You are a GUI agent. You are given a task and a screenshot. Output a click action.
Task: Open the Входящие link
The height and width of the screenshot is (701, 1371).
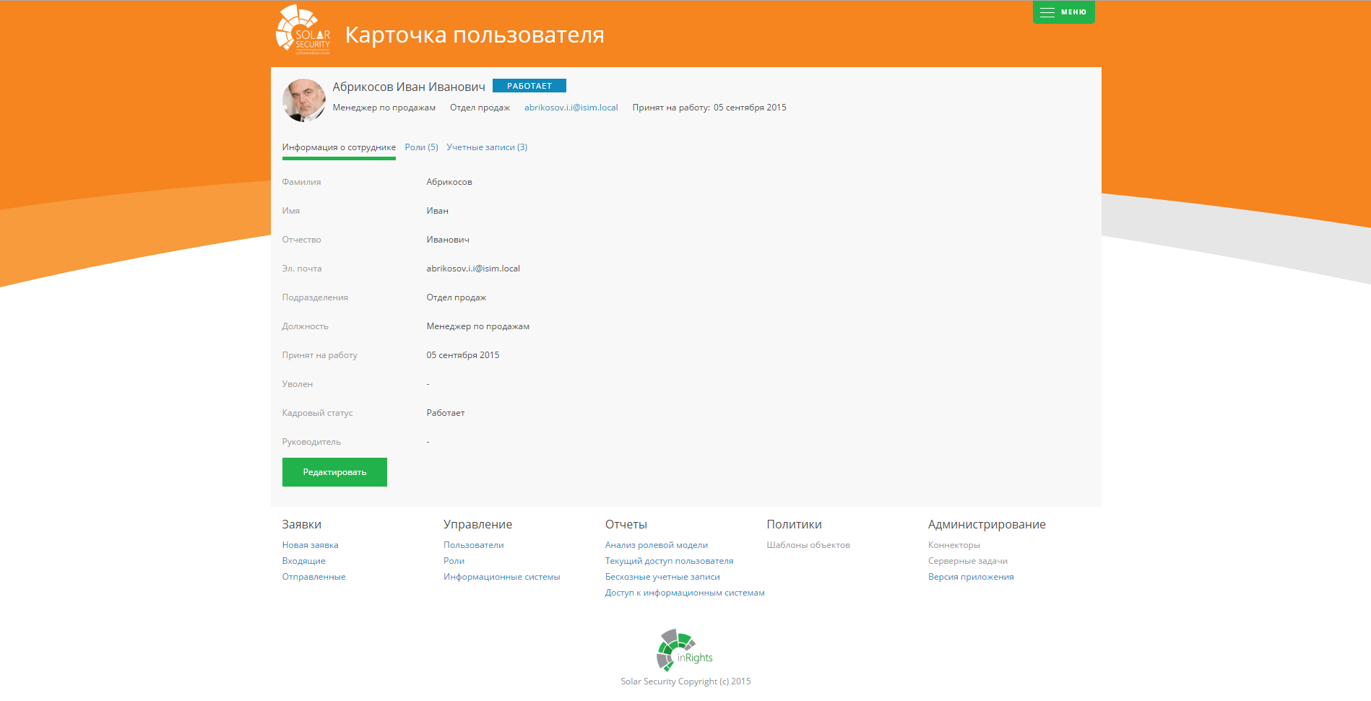(x=303, y=561)
